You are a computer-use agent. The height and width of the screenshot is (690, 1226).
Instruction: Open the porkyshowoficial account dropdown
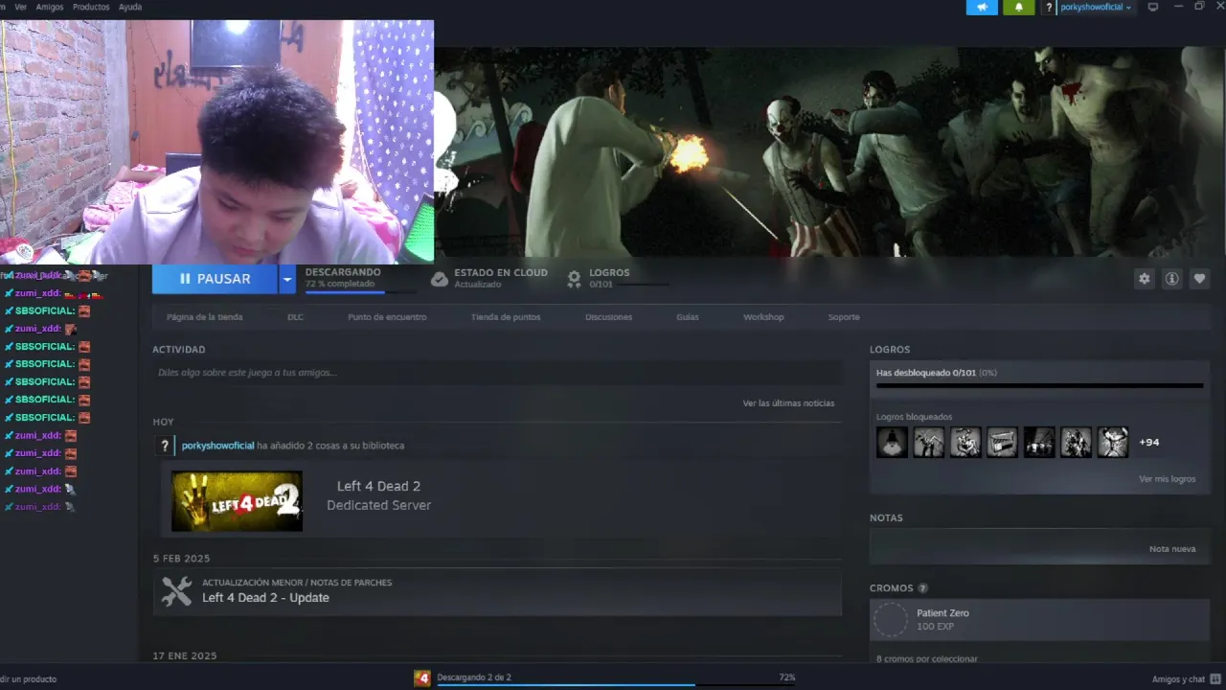pos(1095,7)
